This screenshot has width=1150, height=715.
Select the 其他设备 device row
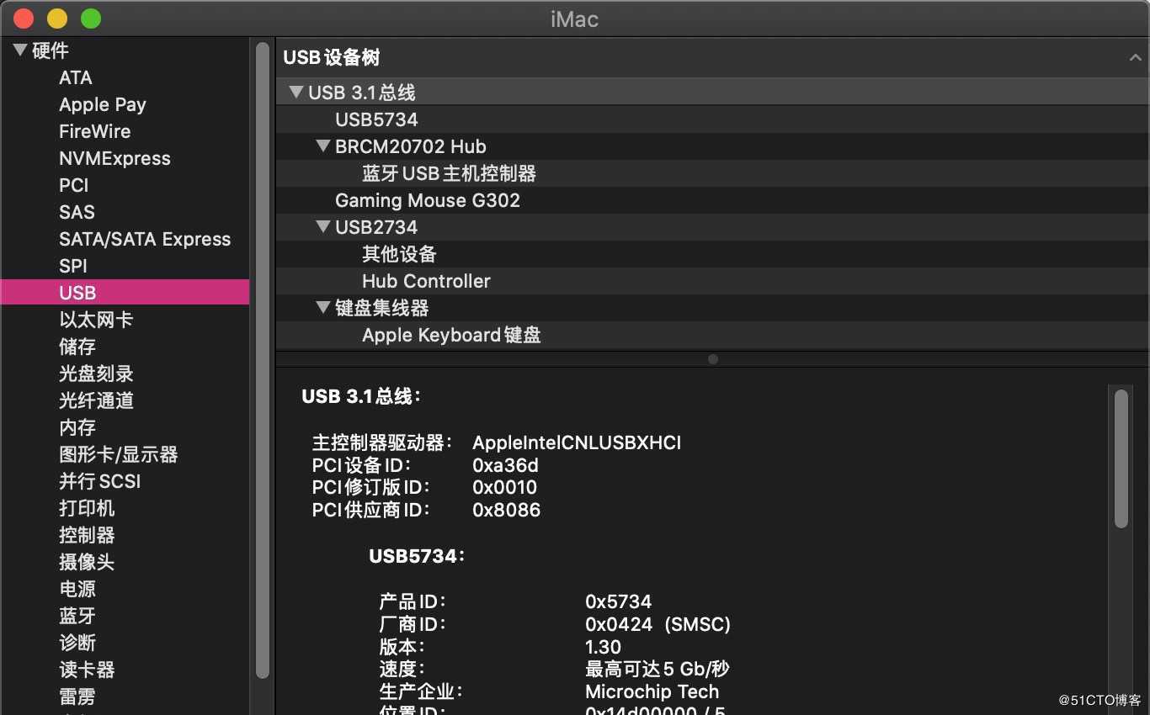click(712, 254)
